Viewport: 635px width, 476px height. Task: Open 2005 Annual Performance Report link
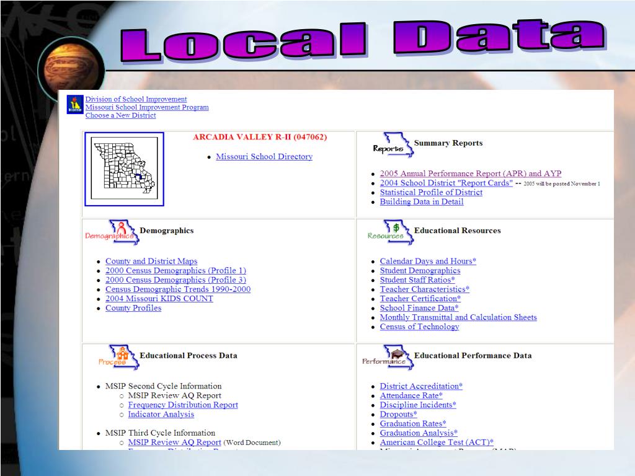tap(471, 174)
